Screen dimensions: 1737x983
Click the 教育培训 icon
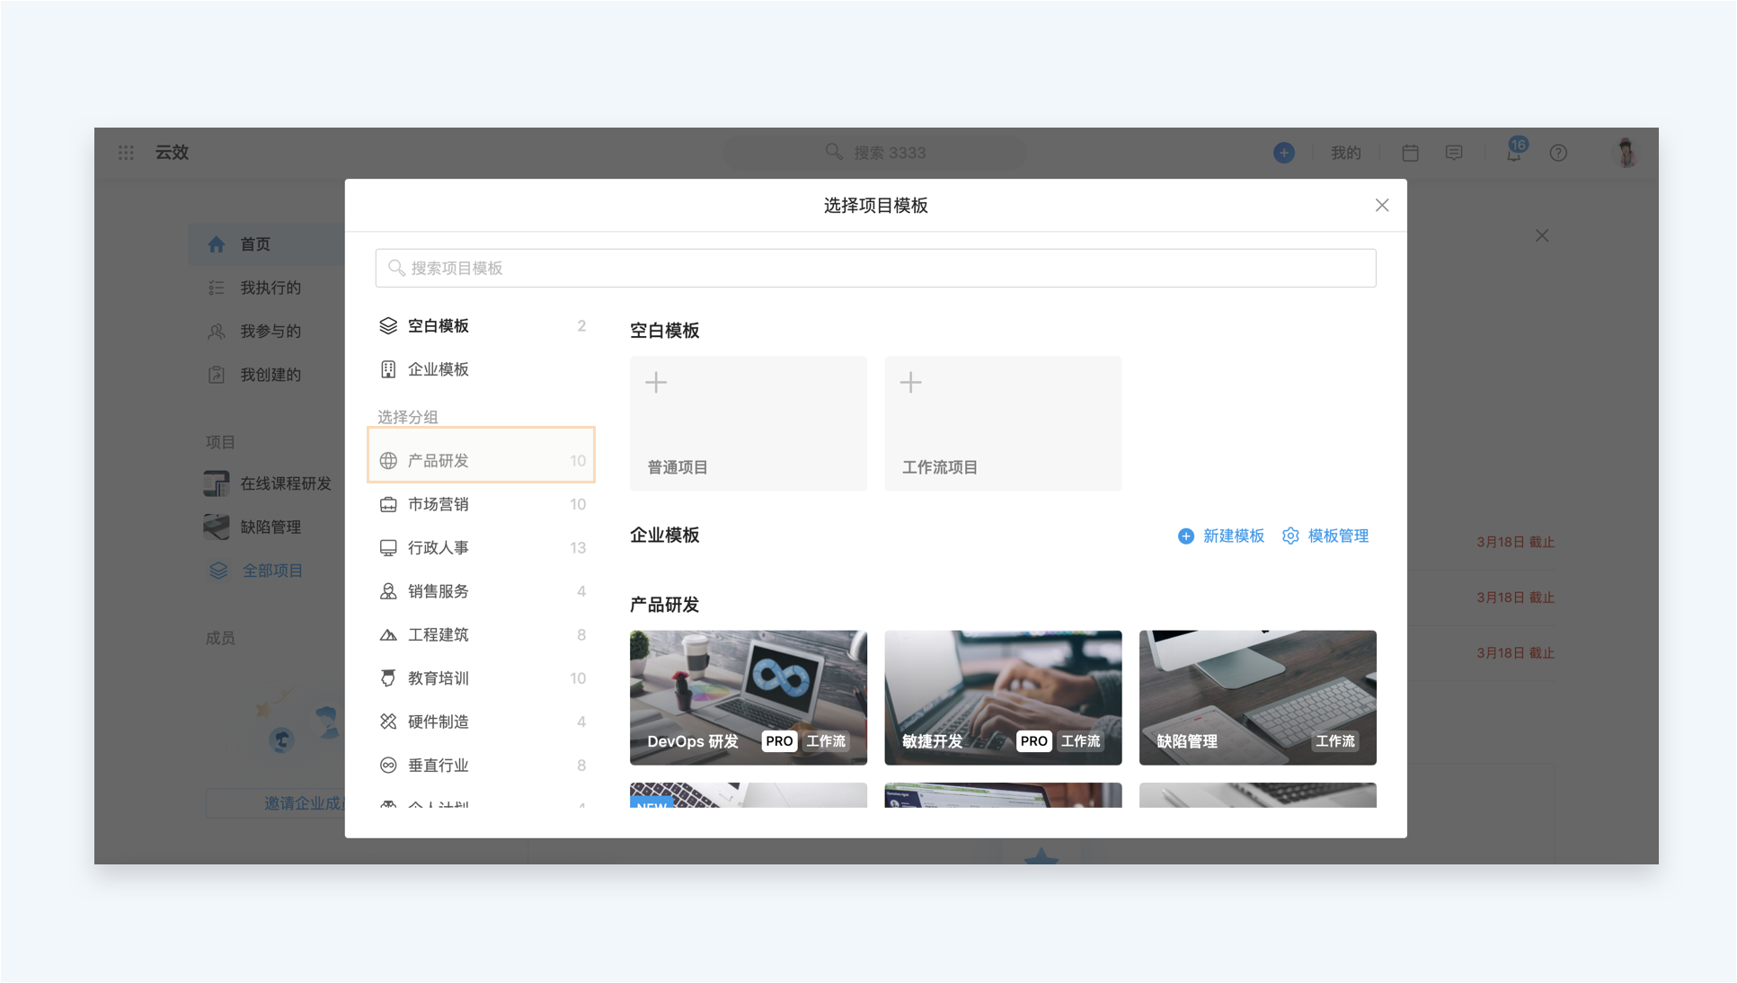388,678
